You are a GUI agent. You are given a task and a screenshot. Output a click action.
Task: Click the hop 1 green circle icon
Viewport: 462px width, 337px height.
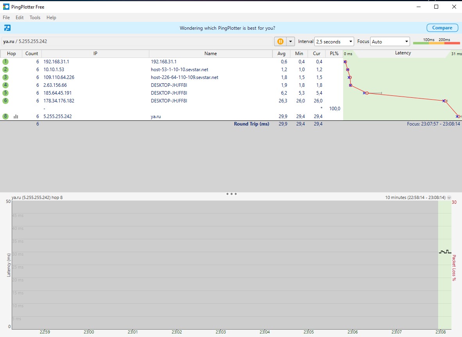(5, 62)
